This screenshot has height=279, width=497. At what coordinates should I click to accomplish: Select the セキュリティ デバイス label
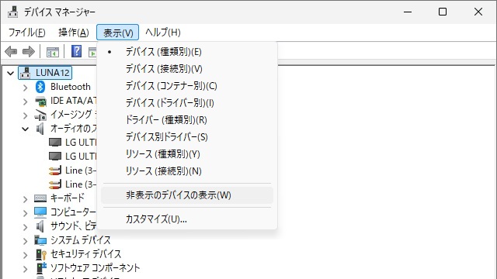(x=85, y=254)
